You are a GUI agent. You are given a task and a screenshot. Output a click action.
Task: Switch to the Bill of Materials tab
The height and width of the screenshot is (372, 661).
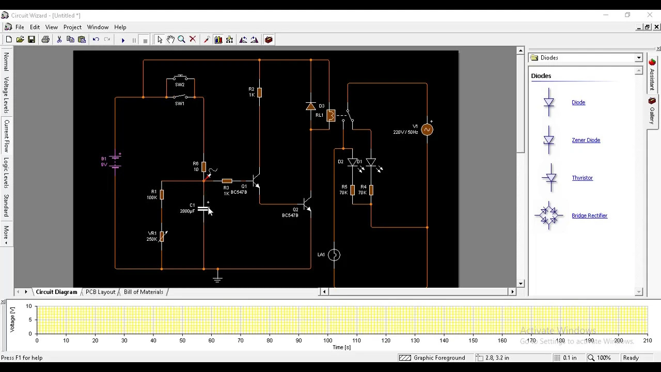coord(144,292)
